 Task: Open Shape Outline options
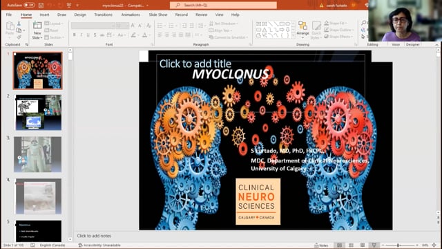point(338,30)
